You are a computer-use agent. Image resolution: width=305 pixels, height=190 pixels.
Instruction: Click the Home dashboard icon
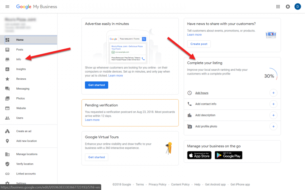7,40
